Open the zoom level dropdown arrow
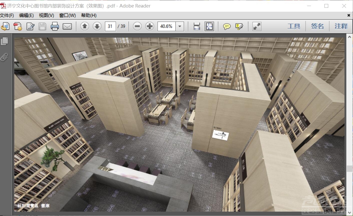The image size is (353, 216). tap(180, 26)
